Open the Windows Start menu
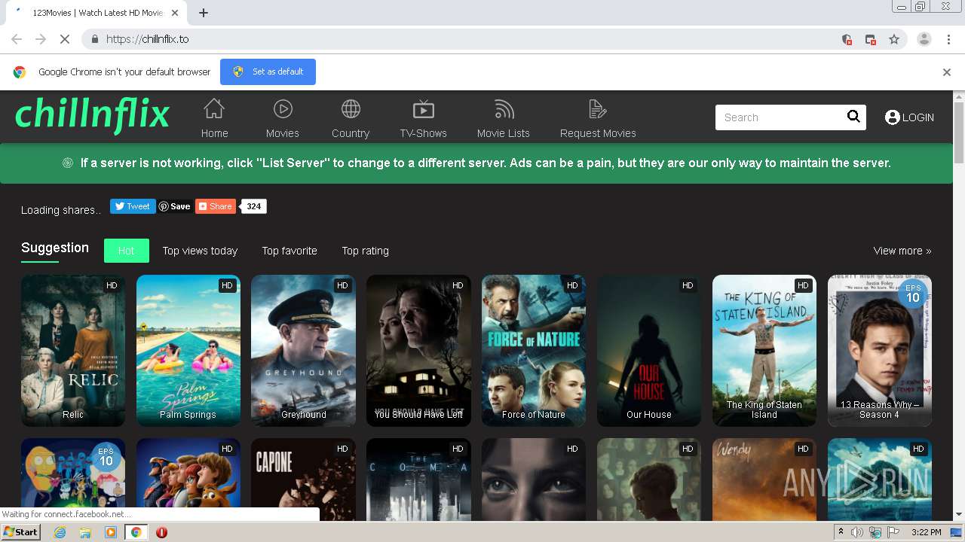The image size is (965, 542). [x=20, y=531]
